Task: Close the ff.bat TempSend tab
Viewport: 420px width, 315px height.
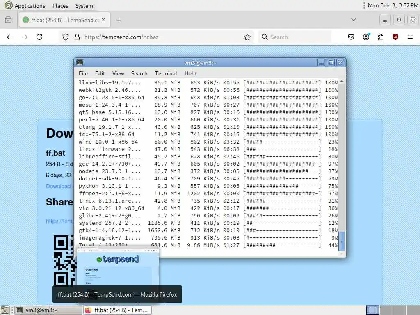Action: pos(104,20)
